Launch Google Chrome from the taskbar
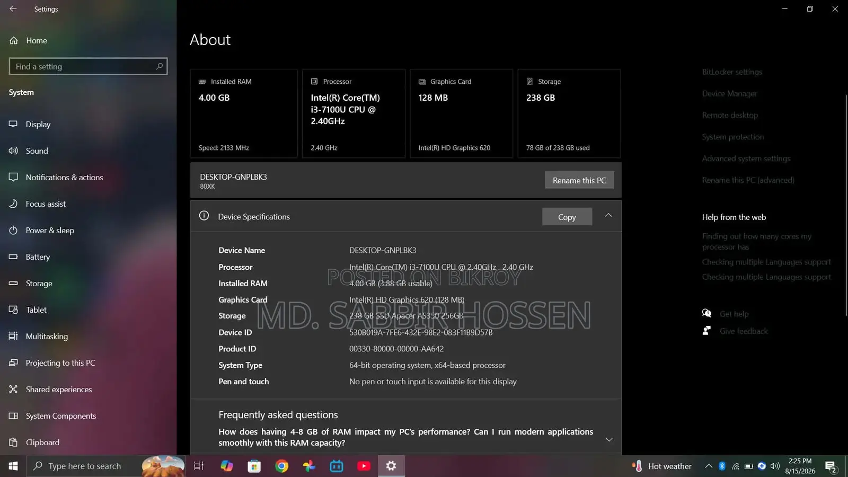The image size is (848, 477). coord(282,466)
